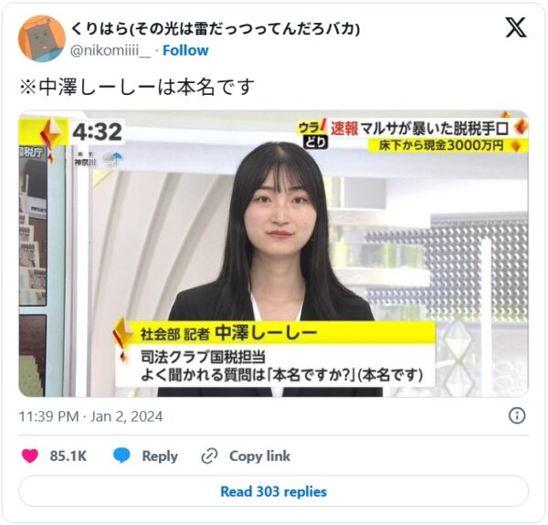Click the 4:32 clock overlay in image
Screen dimensions: 548x525
(x=97, y=131)
